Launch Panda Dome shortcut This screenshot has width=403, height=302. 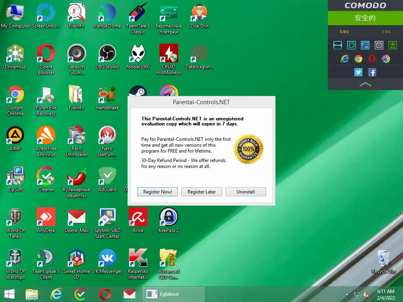(107, 16)
